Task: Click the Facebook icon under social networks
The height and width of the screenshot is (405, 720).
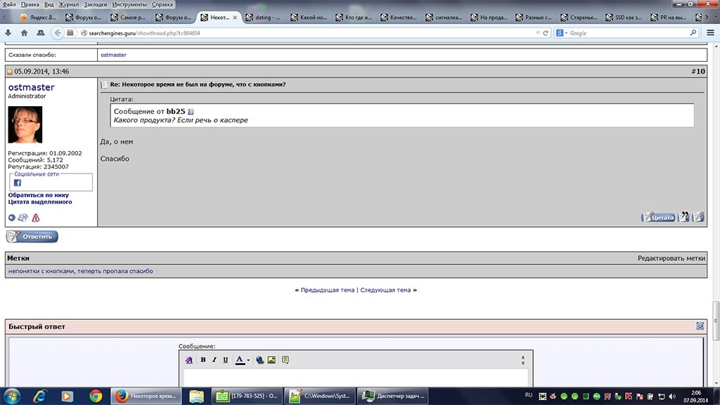Action: click(18, 182)
